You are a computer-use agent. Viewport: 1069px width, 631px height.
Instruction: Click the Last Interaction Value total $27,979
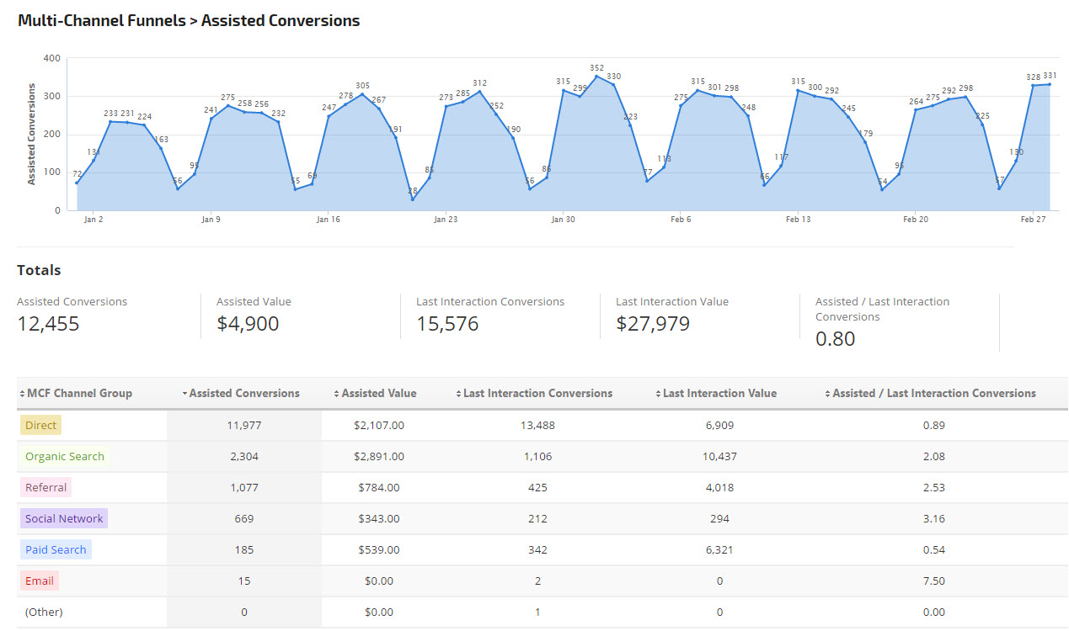pos(652,324)
